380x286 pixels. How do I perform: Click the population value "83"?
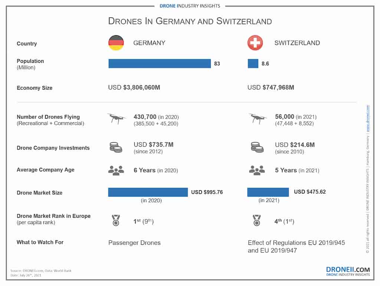point(217,64)
